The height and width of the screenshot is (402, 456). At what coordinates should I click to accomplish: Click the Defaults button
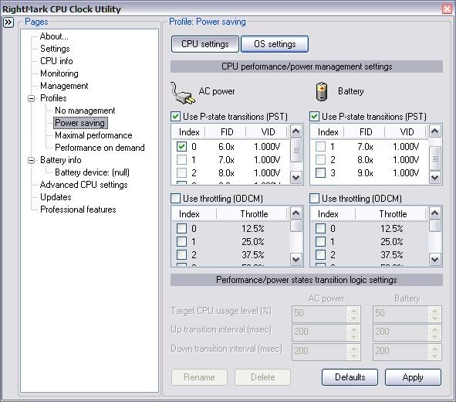pyautogui.click(x=350, y=377)
